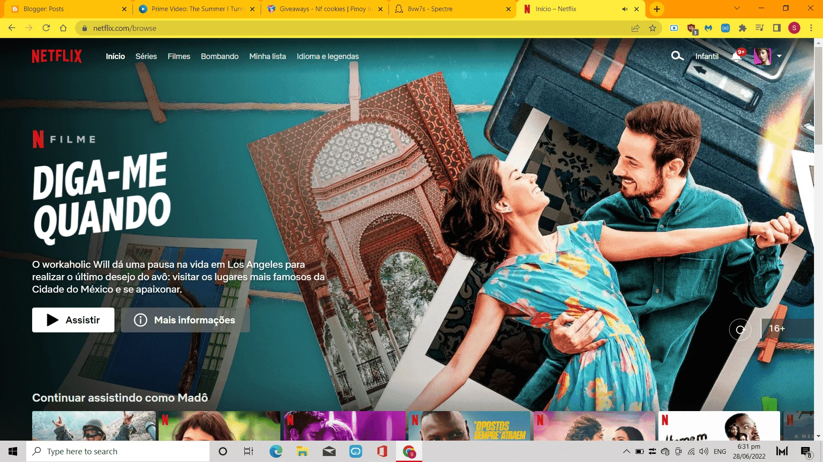The width and height of the screenshot is (823, 462).
Task: Open the tab search chevron
Action: tap(737, 8)
